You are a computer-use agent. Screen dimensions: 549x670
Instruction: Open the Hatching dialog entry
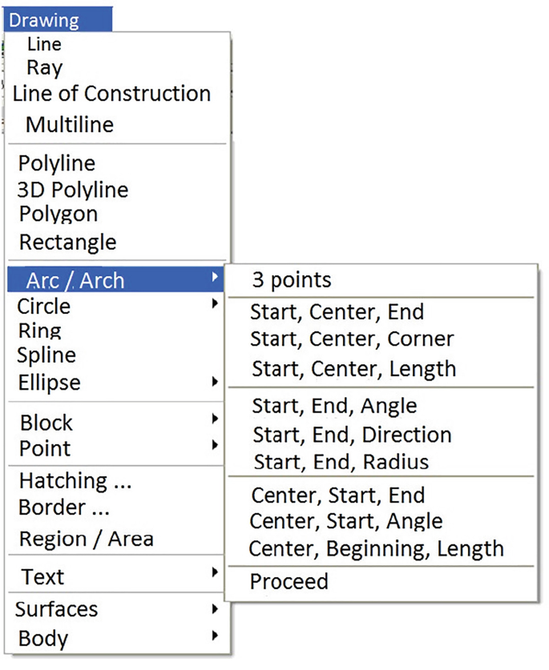[x=75, y=481]
